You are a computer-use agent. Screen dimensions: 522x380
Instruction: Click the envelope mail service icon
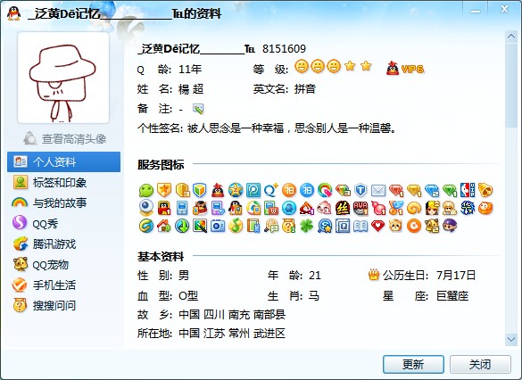[x=378, y=191]
